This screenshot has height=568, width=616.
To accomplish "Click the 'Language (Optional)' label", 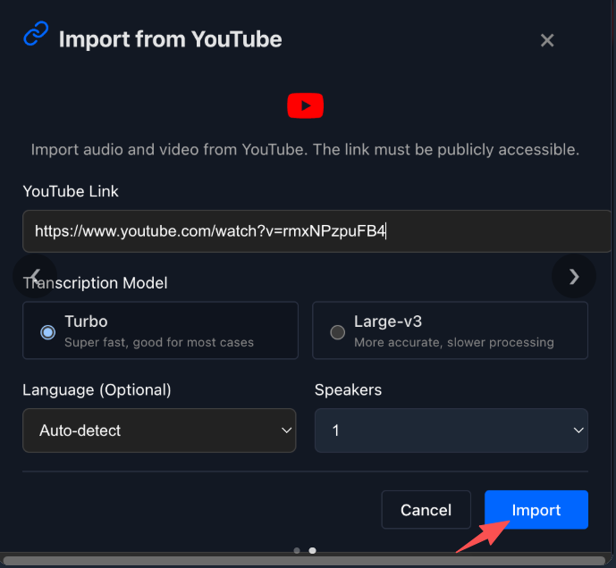I will click(x=97, y=390).
